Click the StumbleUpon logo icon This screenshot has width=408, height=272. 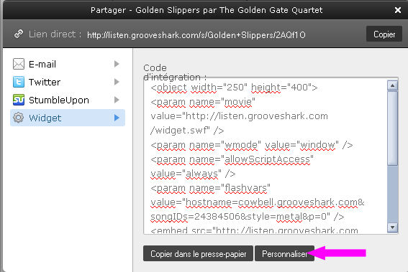[x=19, y=100]
